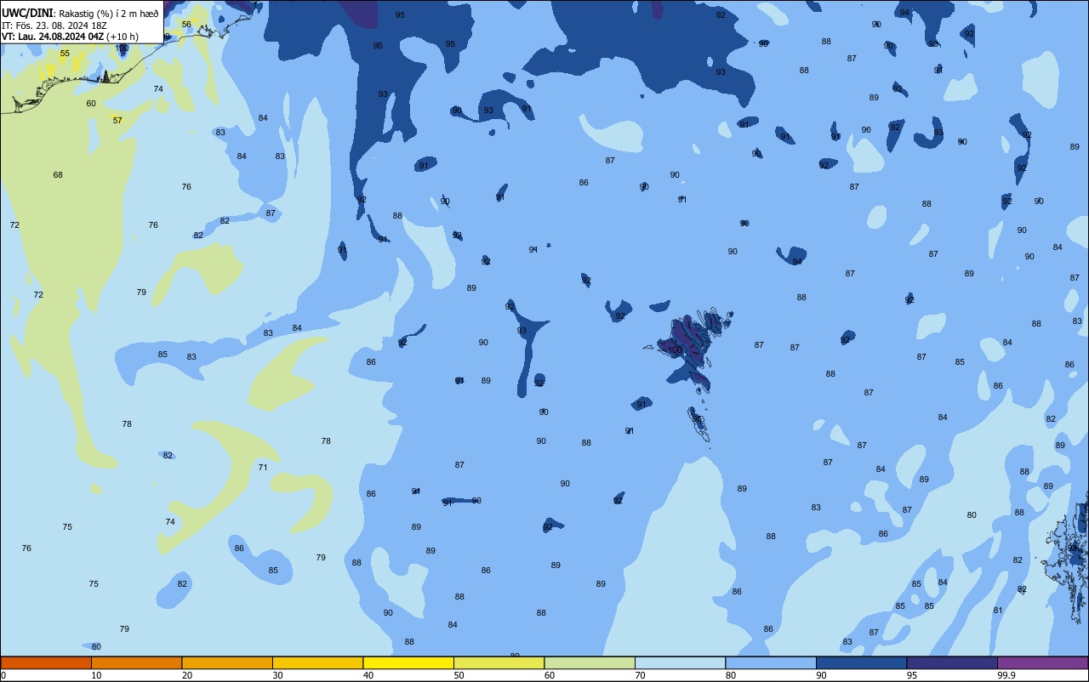Select the 95–99.9 navy legend swatch
Screen dimensions: 1089x682
pos(952,662)
